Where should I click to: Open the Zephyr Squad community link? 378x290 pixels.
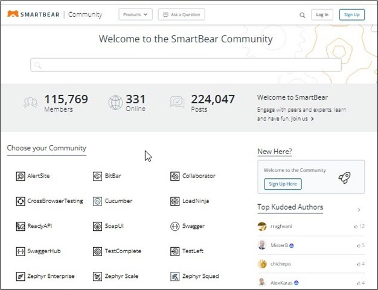coord(200,277)
